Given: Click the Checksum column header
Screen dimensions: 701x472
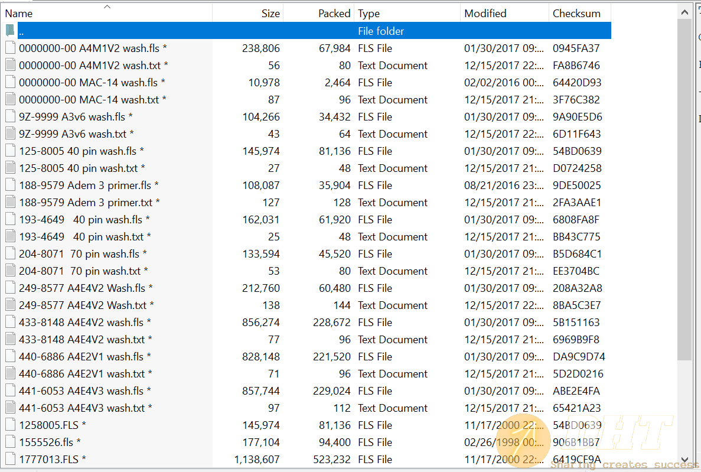Looking at the screenshot, I should pos(576,14).
